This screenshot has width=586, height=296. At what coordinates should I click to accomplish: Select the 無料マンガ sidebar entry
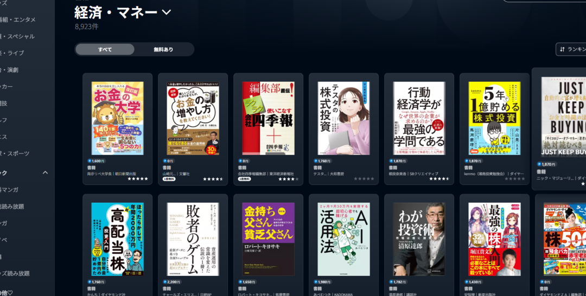pyautogui.click(x=9, y=190)
